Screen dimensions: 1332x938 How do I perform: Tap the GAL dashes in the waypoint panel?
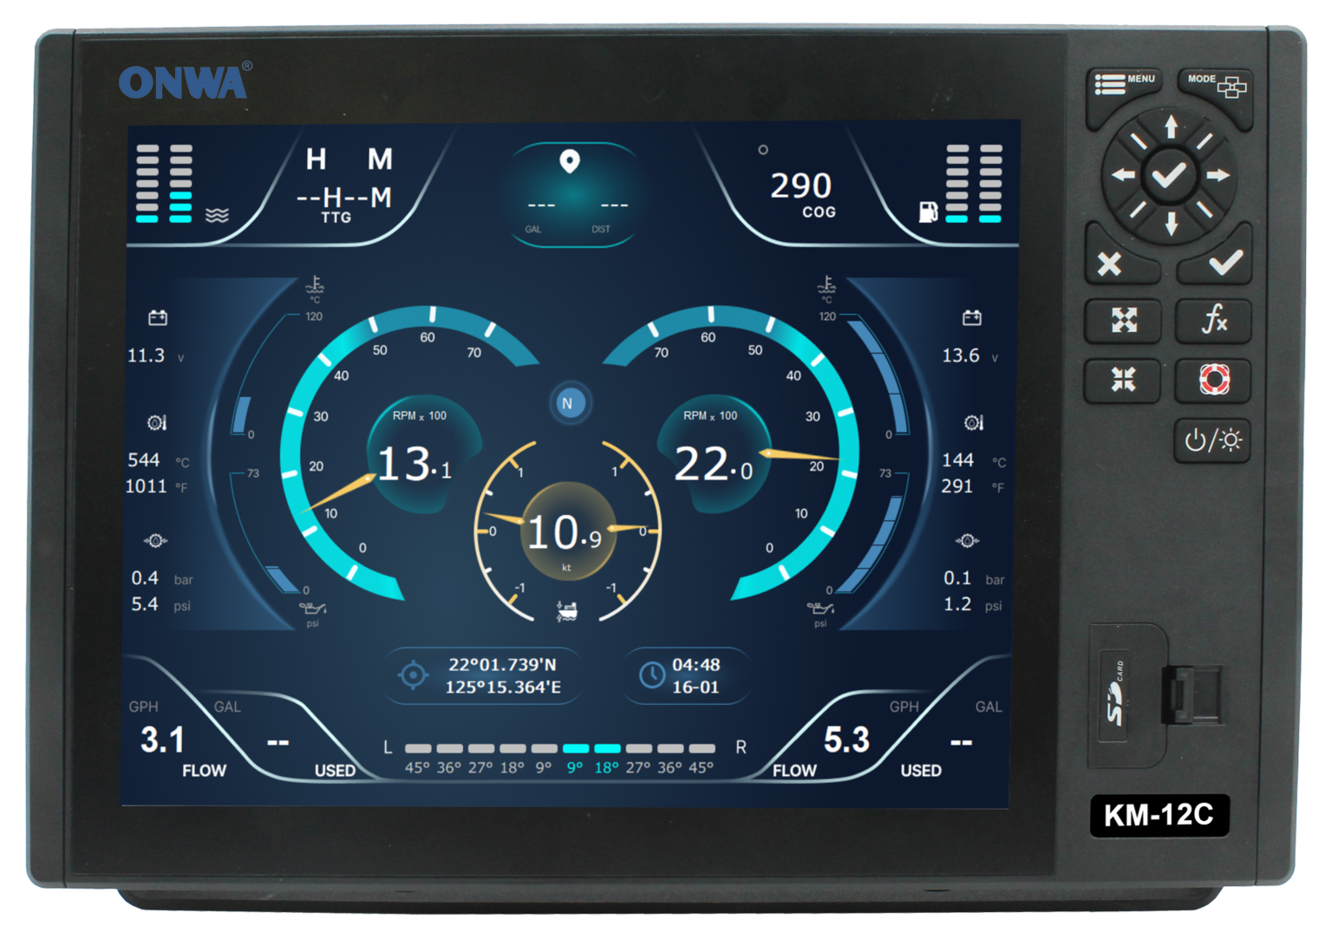[541, 206]
